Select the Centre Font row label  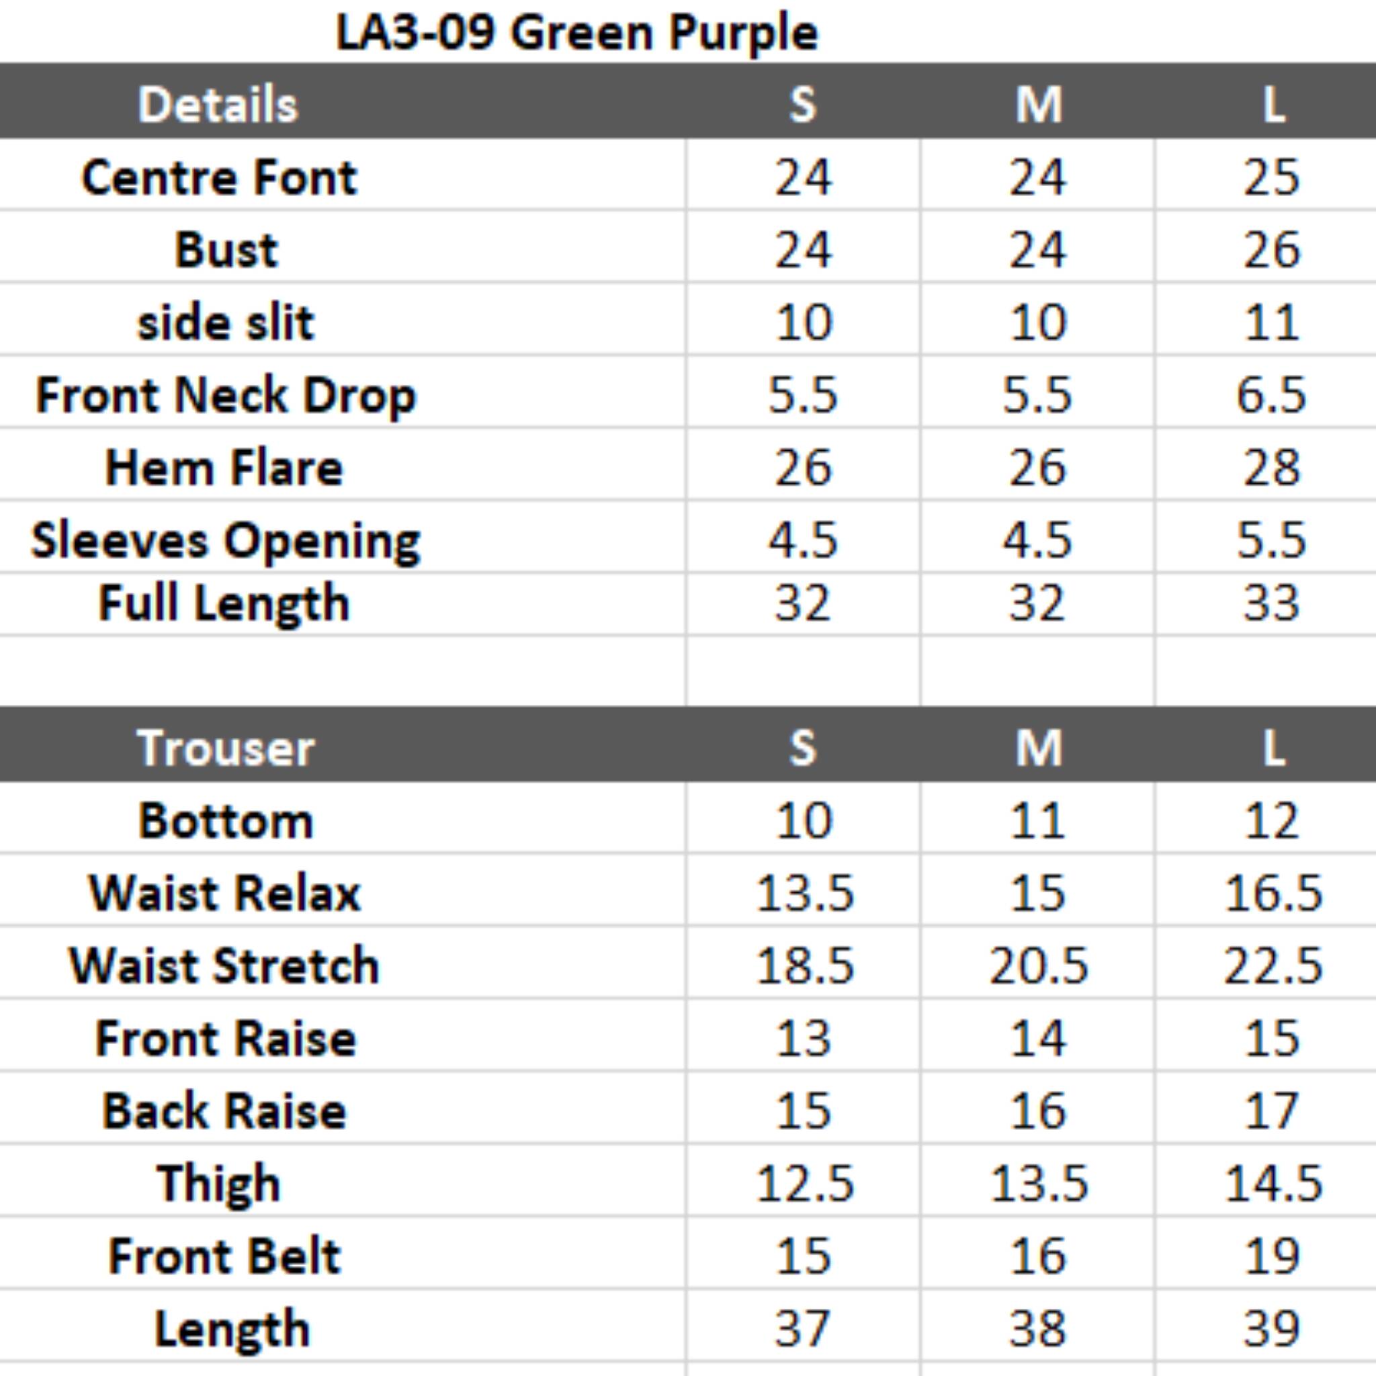tap(219, 177)
